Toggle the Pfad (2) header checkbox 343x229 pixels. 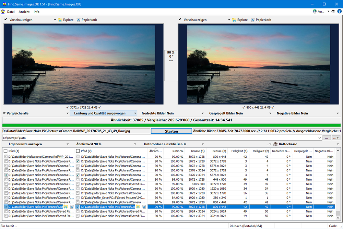click(78, 151)
